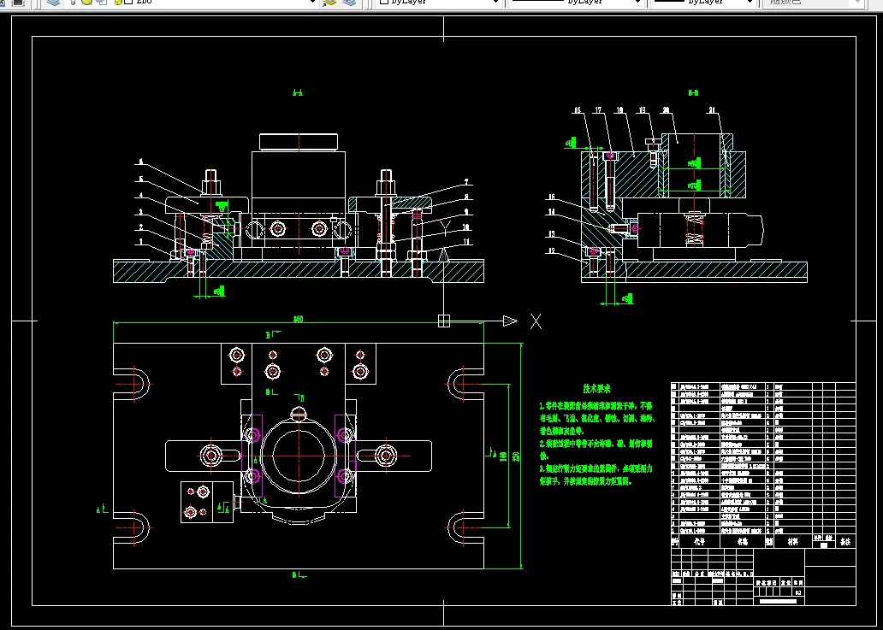
Task: Select part balloon number 14
Action: pyautogui.click(x=553, y=212)
